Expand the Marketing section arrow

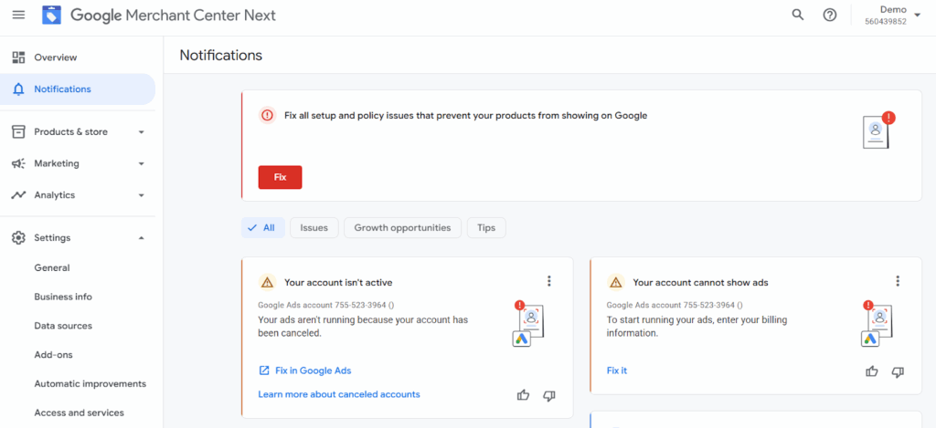[142, 163]
